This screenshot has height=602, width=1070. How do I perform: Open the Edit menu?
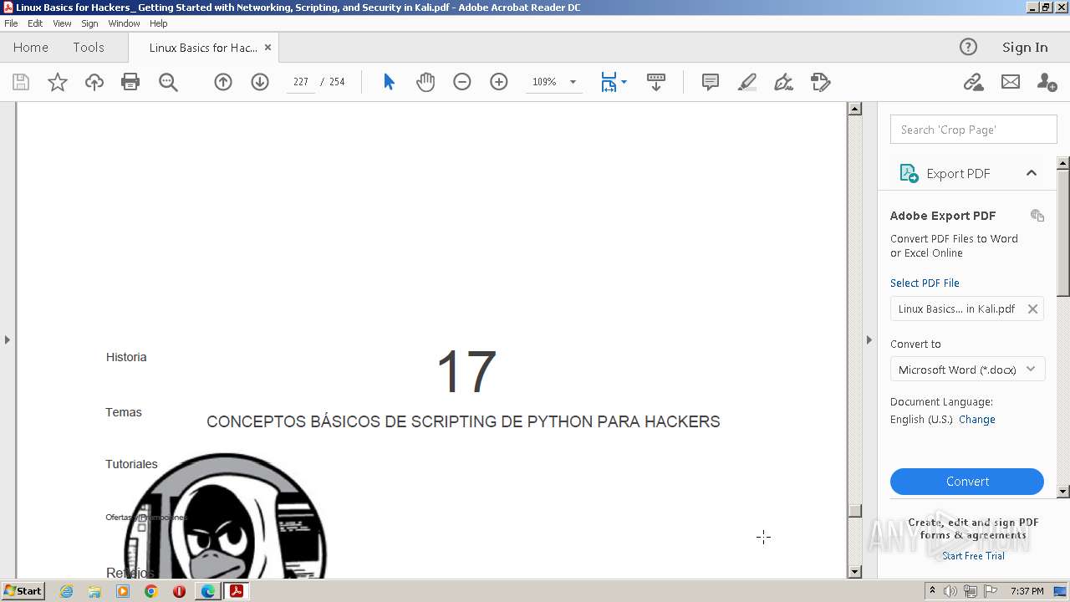point(35,23)
